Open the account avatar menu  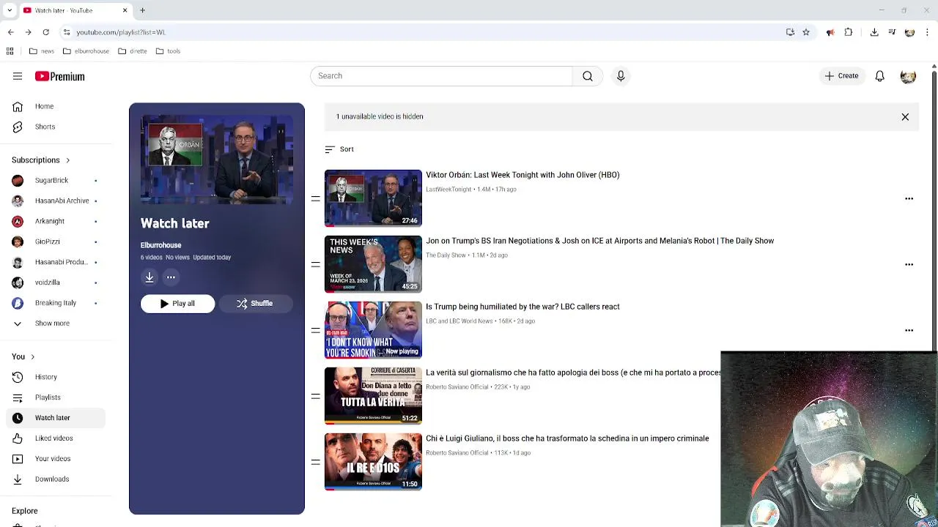[908, 76]
